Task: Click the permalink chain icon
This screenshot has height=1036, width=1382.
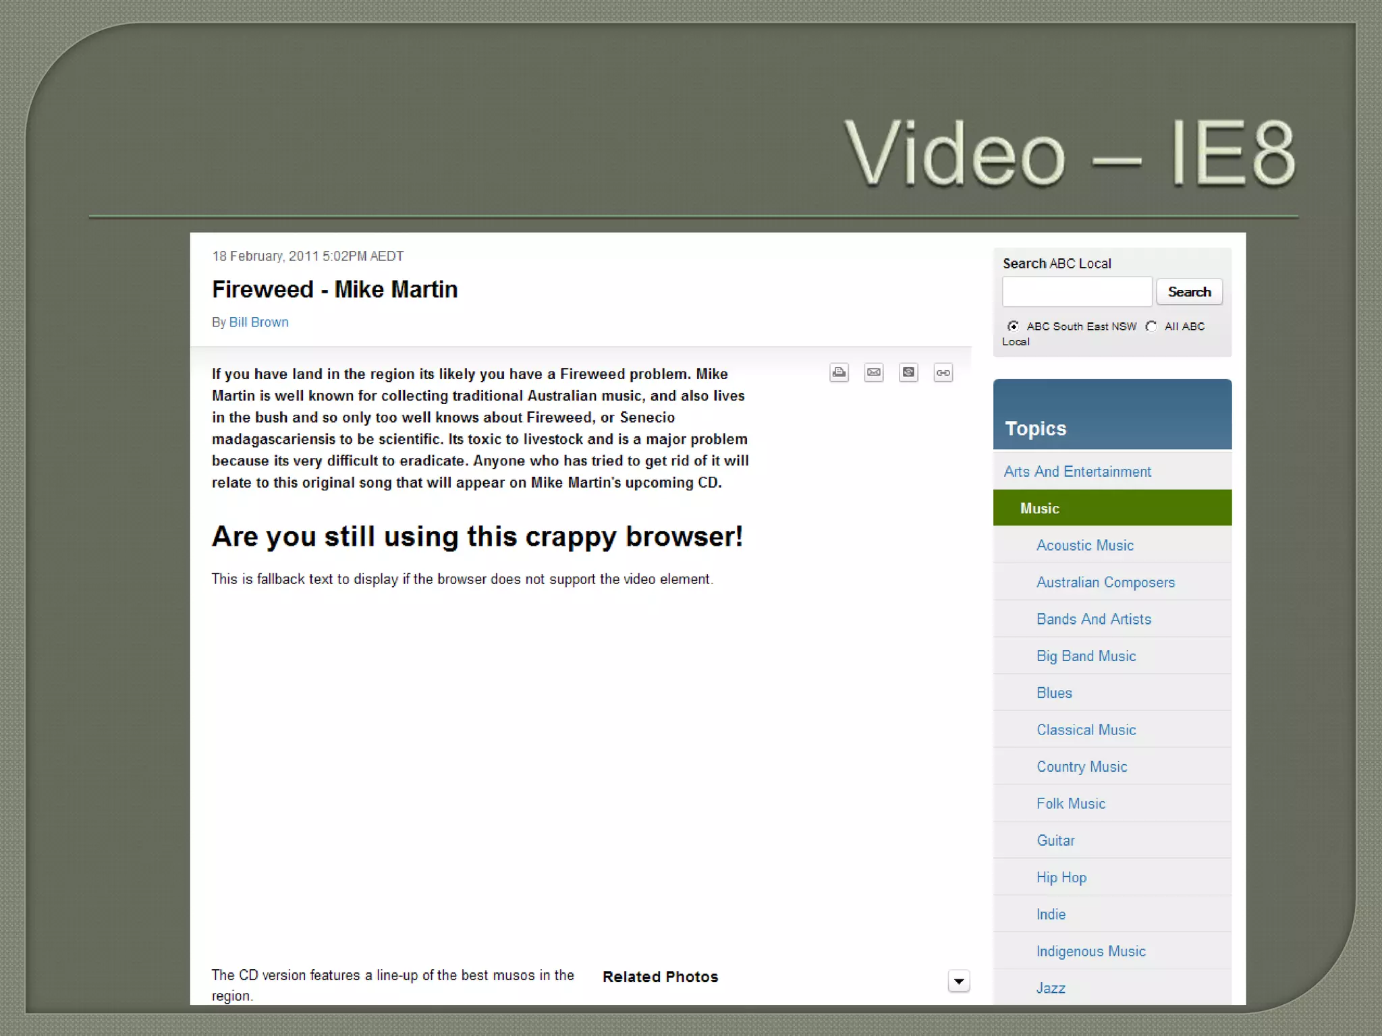Action: click(x=943, y=372)
